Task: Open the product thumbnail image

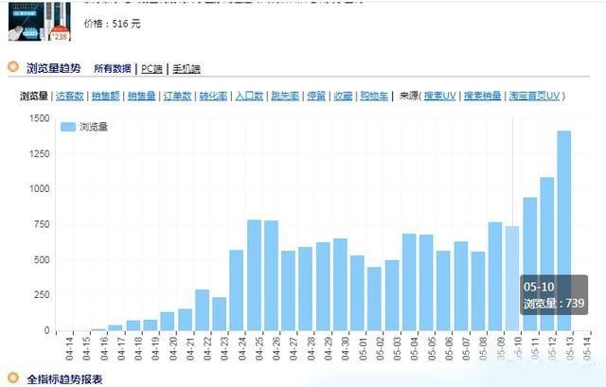Action: coord(40,21)
